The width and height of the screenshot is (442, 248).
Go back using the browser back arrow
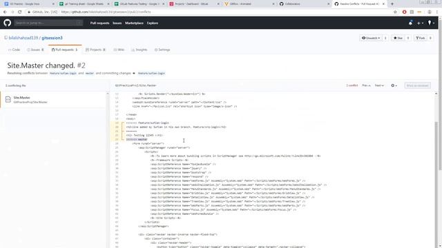click(x=5, y=12)
